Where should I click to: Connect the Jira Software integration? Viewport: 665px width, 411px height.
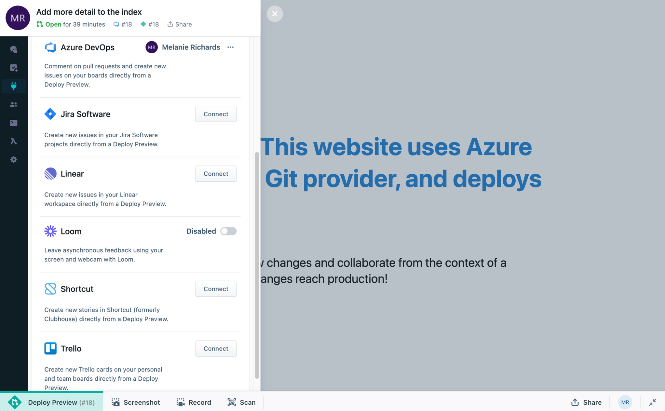click(216, 114)
